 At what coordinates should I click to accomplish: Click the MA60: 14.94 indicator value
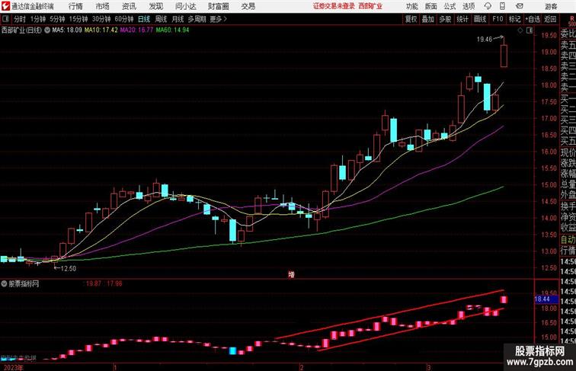pyautogui.click(x=172, y=30)
